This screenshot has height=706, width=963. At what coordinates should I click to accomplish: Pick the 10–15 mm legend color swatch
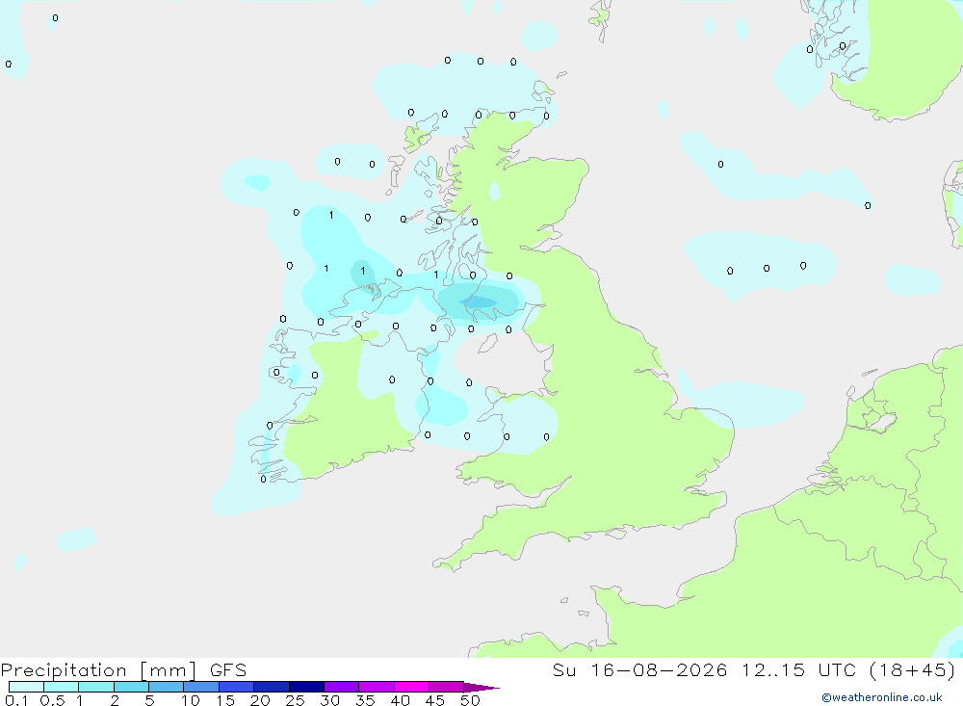(x=201, y=687)
